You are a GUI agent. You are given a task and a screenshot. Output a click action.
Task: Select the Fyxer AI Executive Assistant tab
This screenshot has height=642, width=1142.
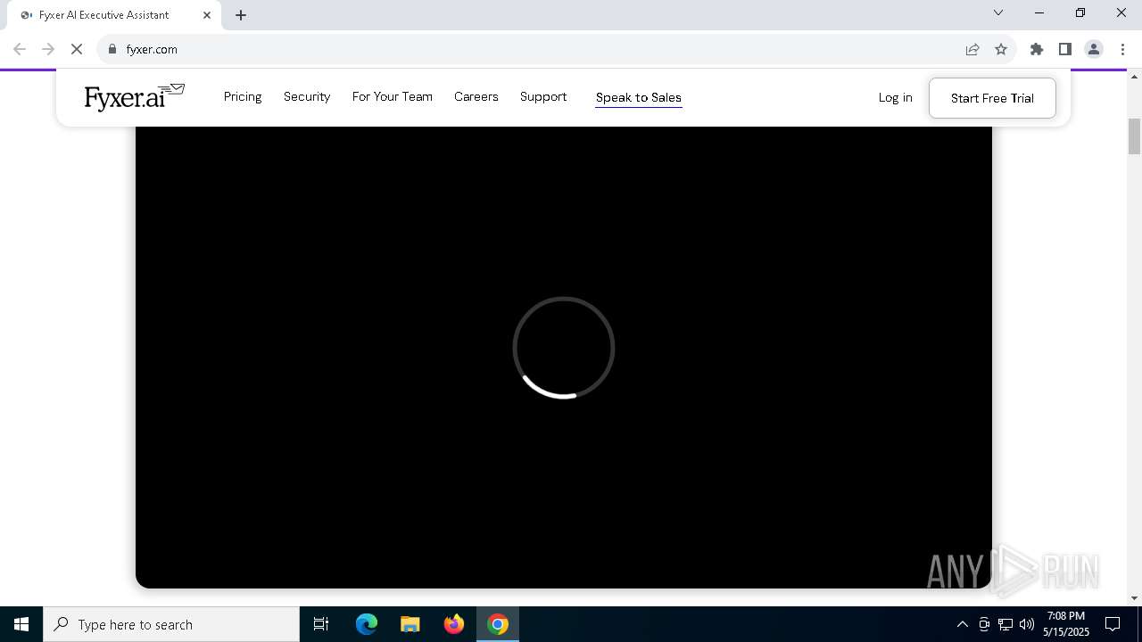point(114,15)
